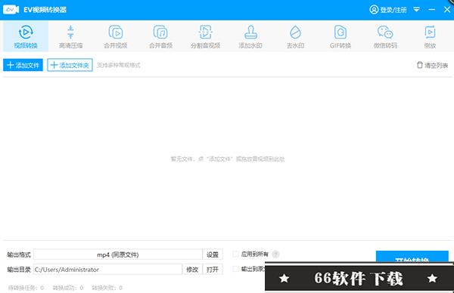The height and width of the screenshot is (293, 454).
Task: Toggle the 输出到原 directory checkbox
Action: [x=236, y=269]
